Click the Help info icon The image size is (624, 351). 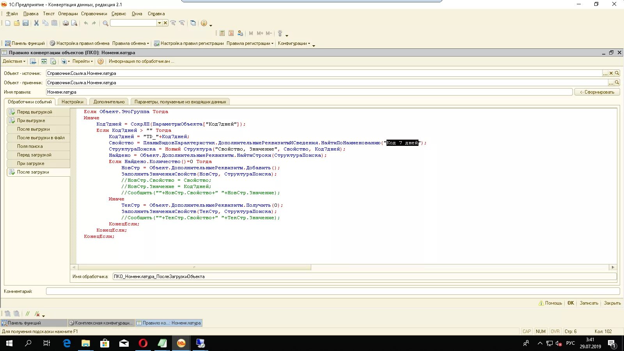(x=204, y=23)
